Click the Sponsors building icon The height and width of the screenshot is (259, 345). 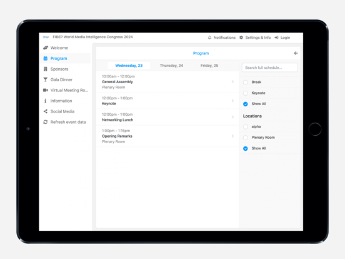tap(46, 69)
